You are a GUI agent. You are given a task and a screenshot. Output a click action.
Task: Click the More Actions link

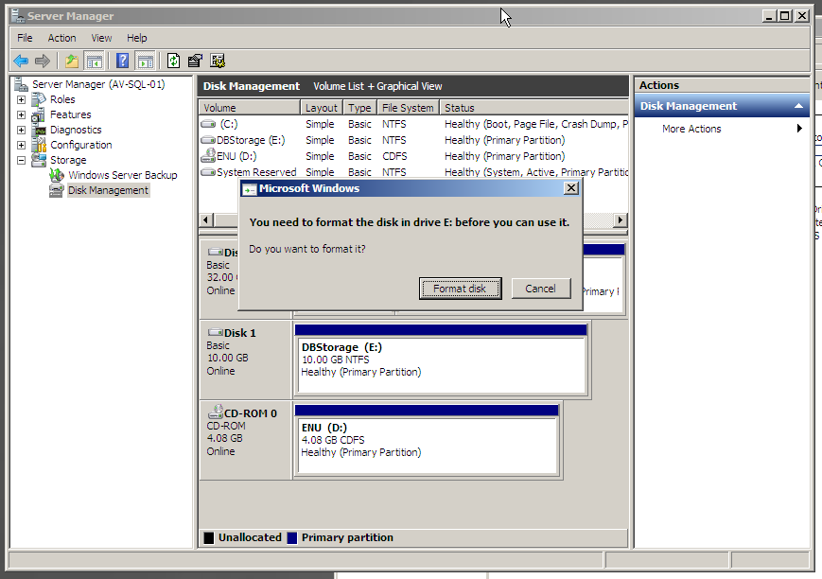(x=691, y=129)
